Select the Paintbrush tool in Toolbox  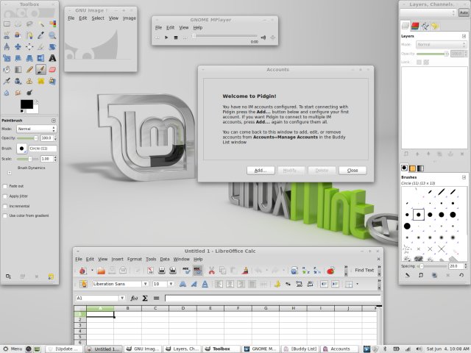pyautogui.click(x=41, y=70)
